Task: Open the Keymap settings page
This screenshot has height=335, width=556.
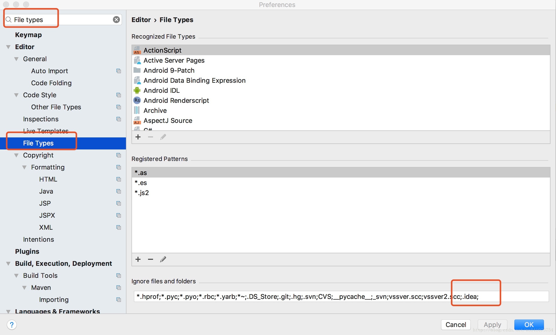Action: (x=28, y=35)
